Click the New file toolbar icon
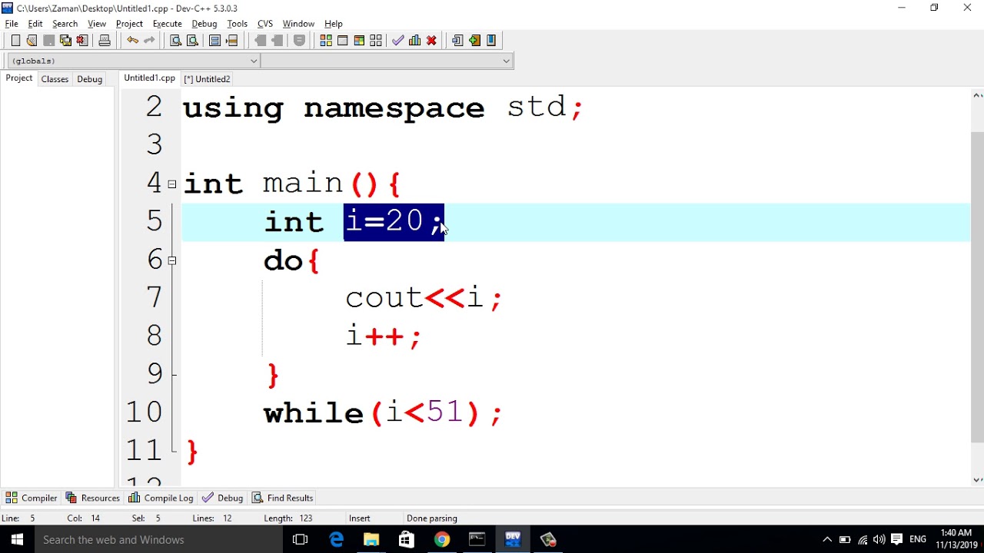The height and width of the screenshot is (553, 984). tap(15, 41)
